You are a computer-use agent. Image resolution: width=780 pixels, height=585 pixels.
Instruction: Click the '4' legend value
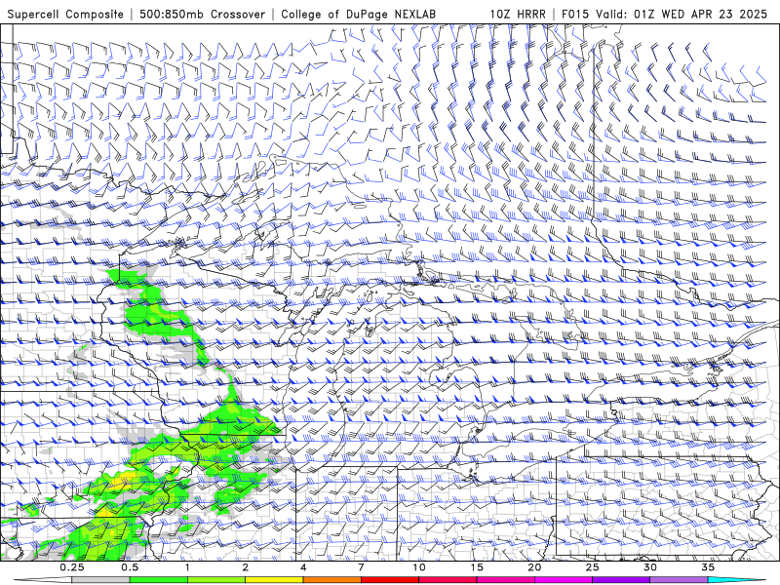point(303,567)
